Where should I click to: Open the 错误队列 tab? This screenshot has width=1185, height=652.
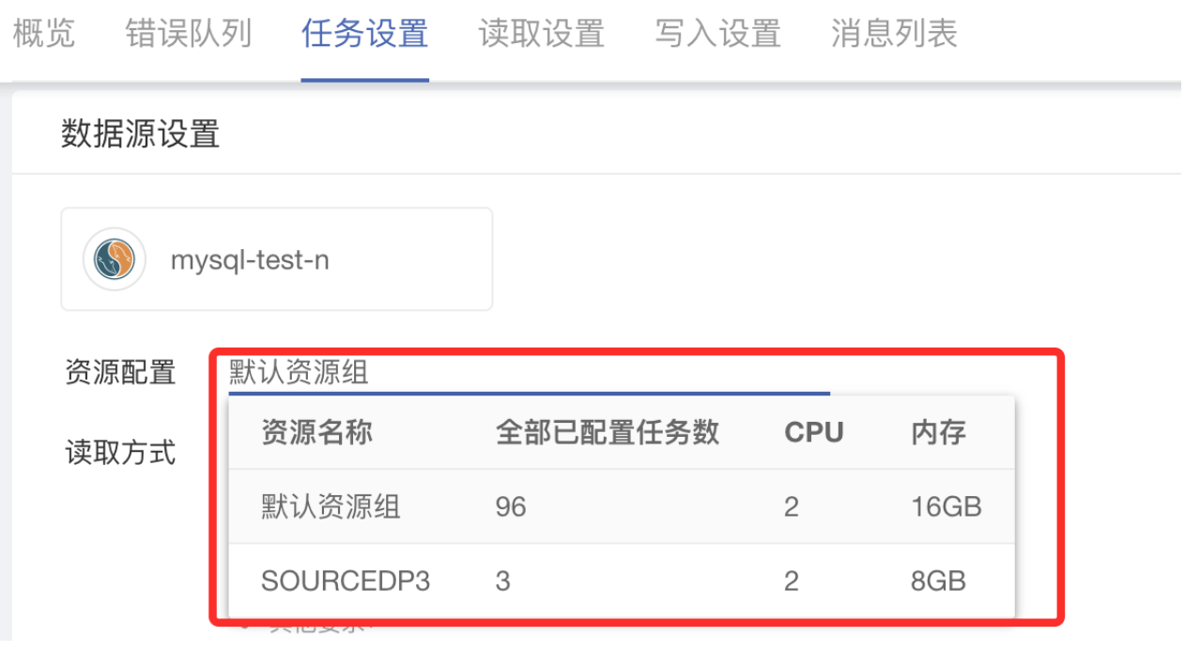189,35
